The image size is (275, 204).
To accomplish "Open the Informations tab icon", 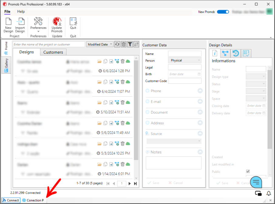I will (215, 53).
